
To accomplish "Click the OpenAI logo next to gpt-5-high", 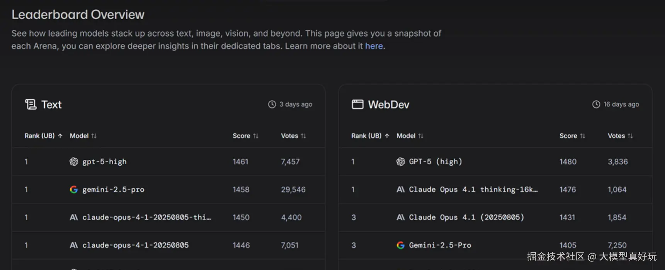I will (x=74, y=162).
